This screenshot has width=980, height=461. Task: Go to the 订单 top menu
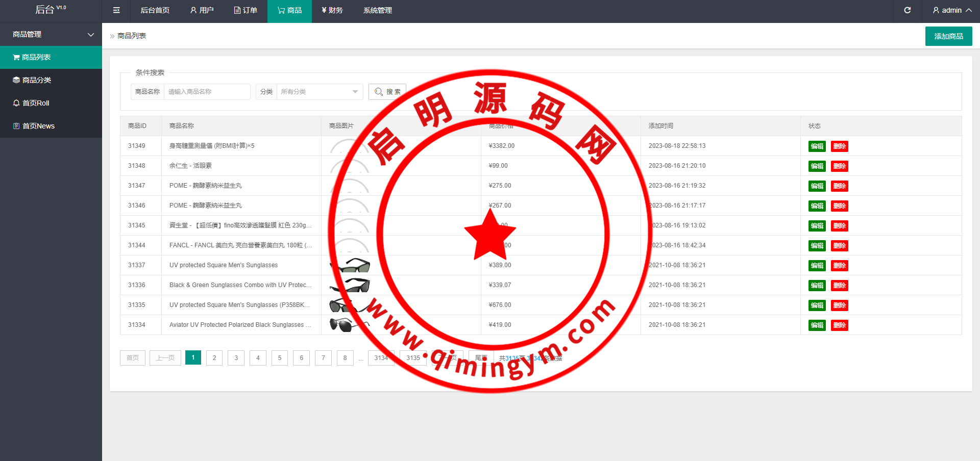246,10
